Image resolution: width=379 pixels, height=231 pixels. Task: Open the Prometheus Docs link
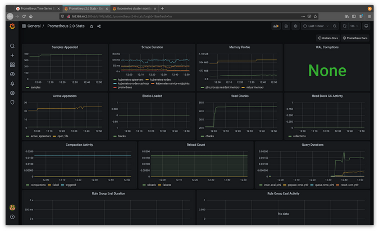click(x=355, y=38)
